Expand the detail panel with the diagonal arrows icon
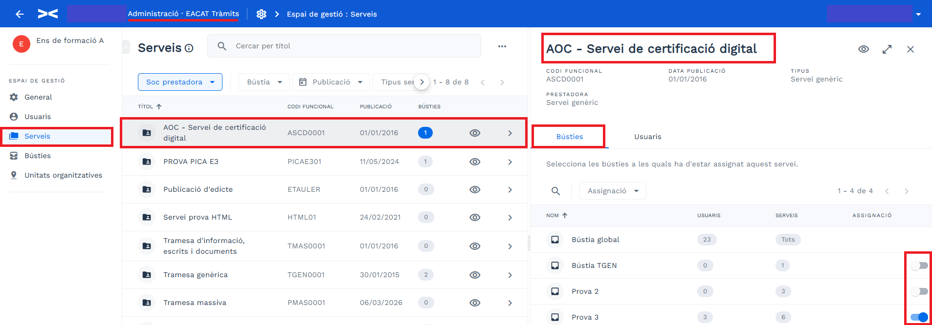Screen dimensions: 932x325 point(887,49)
